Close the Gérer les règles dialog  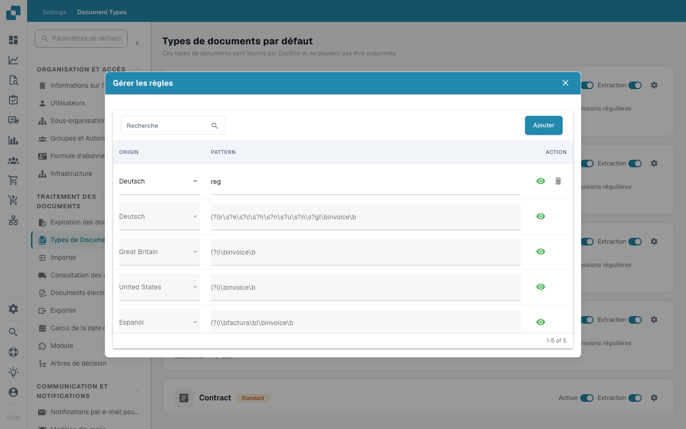click(x=565, y=83)
